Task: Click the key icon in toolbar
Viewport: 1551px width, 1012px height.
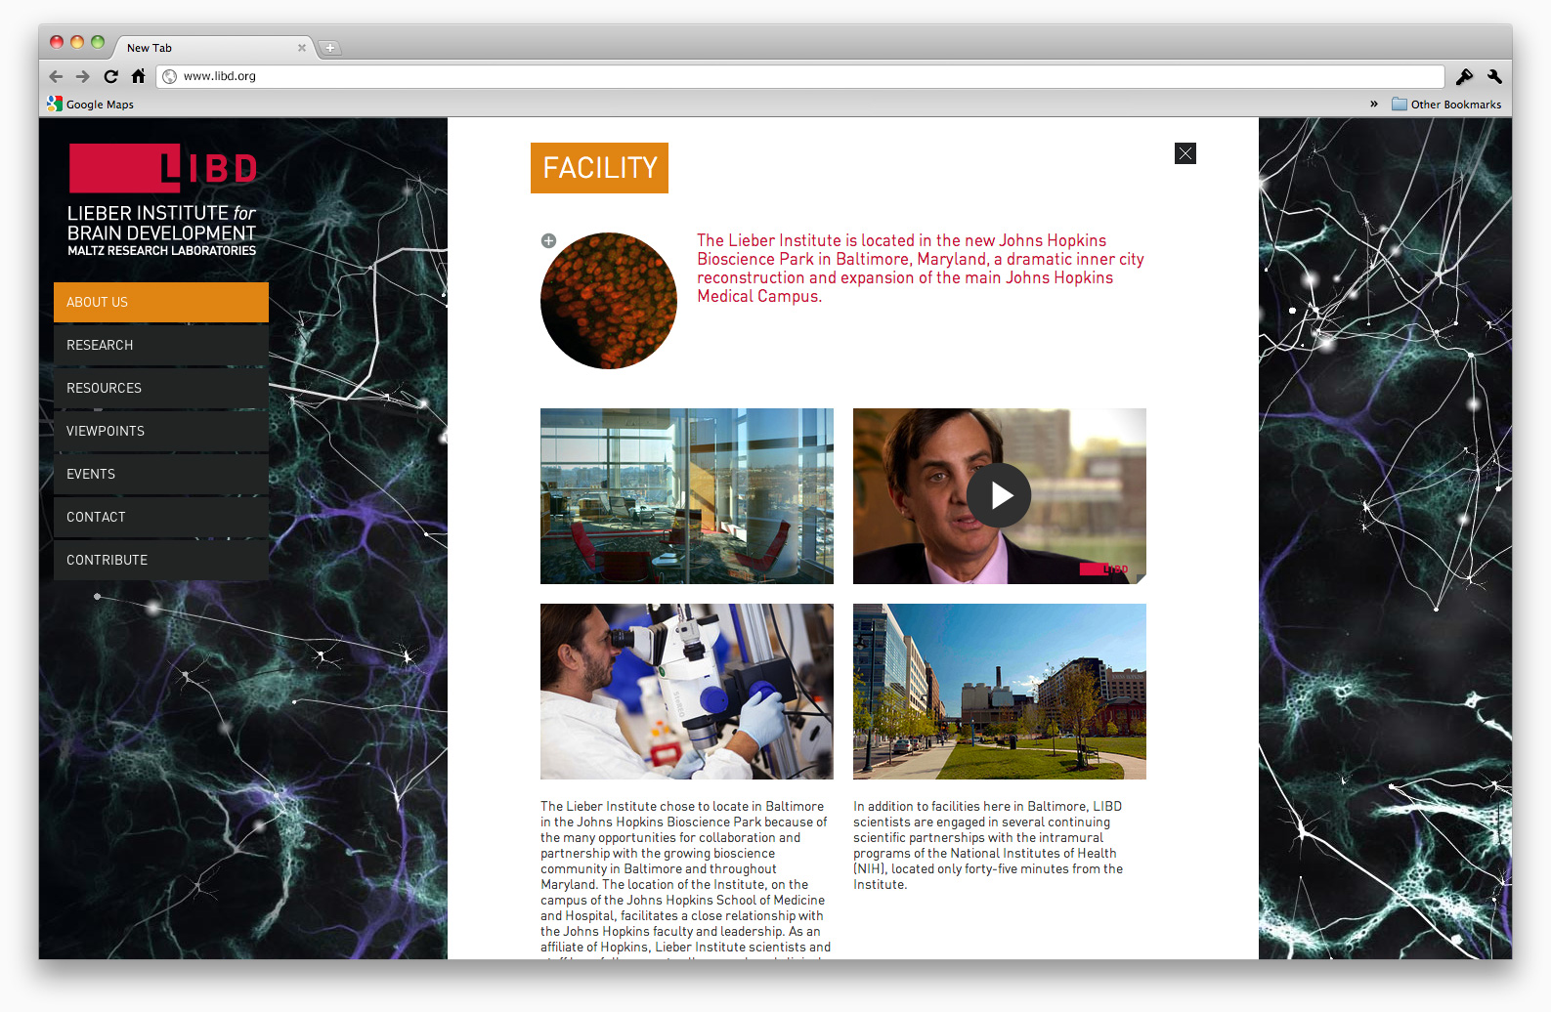Action: pyautogui.click(x=1464, y=76)
